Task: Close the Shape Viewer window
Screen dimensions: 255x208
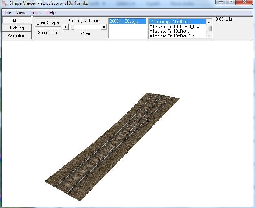Action: tap(244, 2)
